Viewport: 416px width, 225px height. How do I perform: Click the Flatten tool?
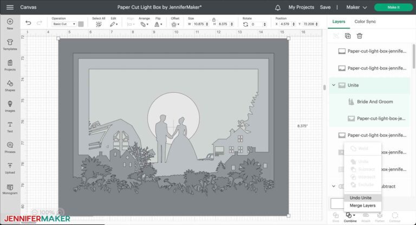380,217
